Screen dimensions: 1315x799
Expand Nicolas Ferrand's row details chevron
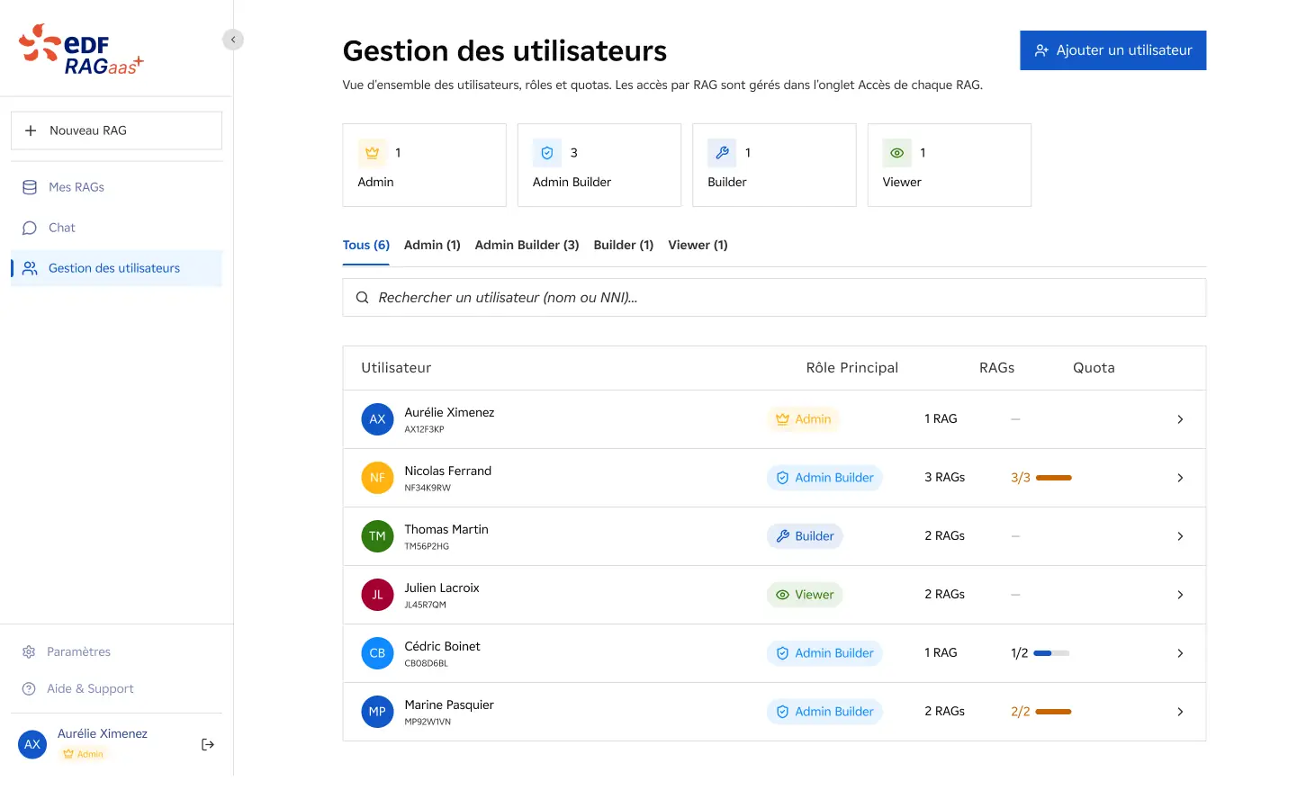pyautogui.click(x=1180, y=478)
